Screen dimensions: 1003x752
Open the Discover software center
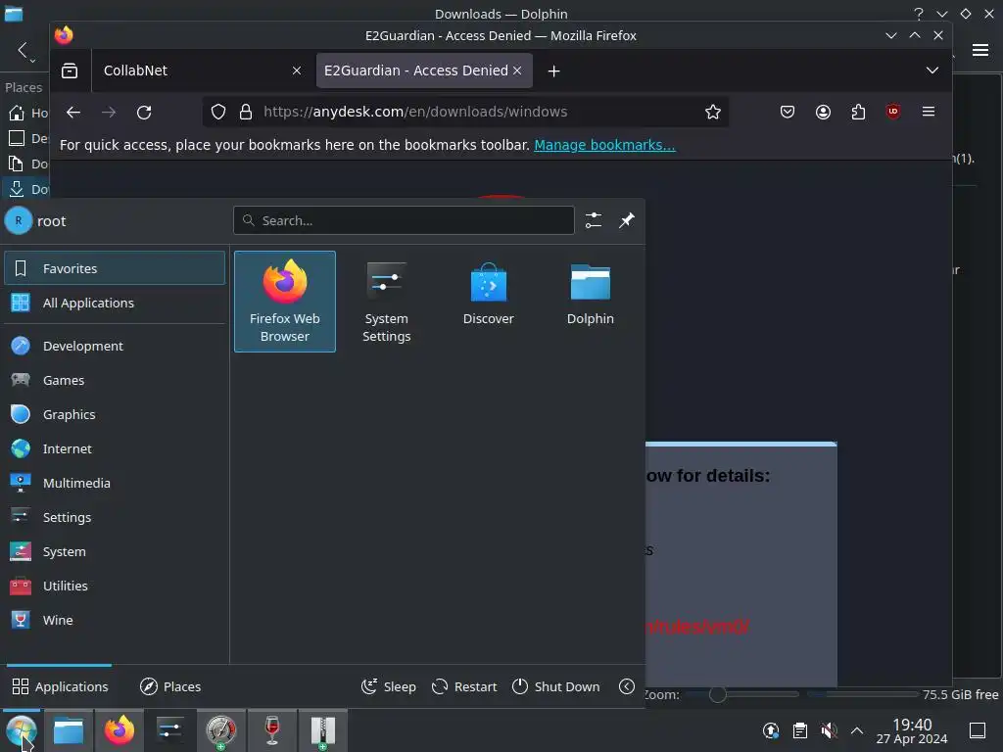(488, 302)
